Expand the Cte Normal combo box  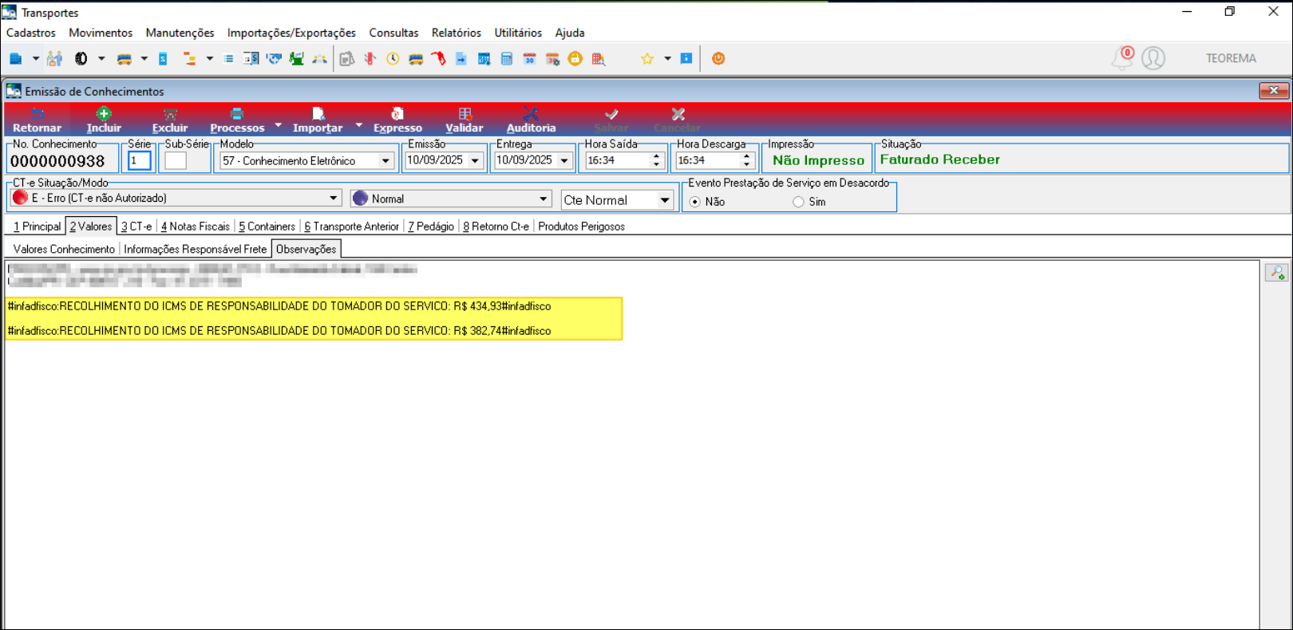(x=664, y=200)
